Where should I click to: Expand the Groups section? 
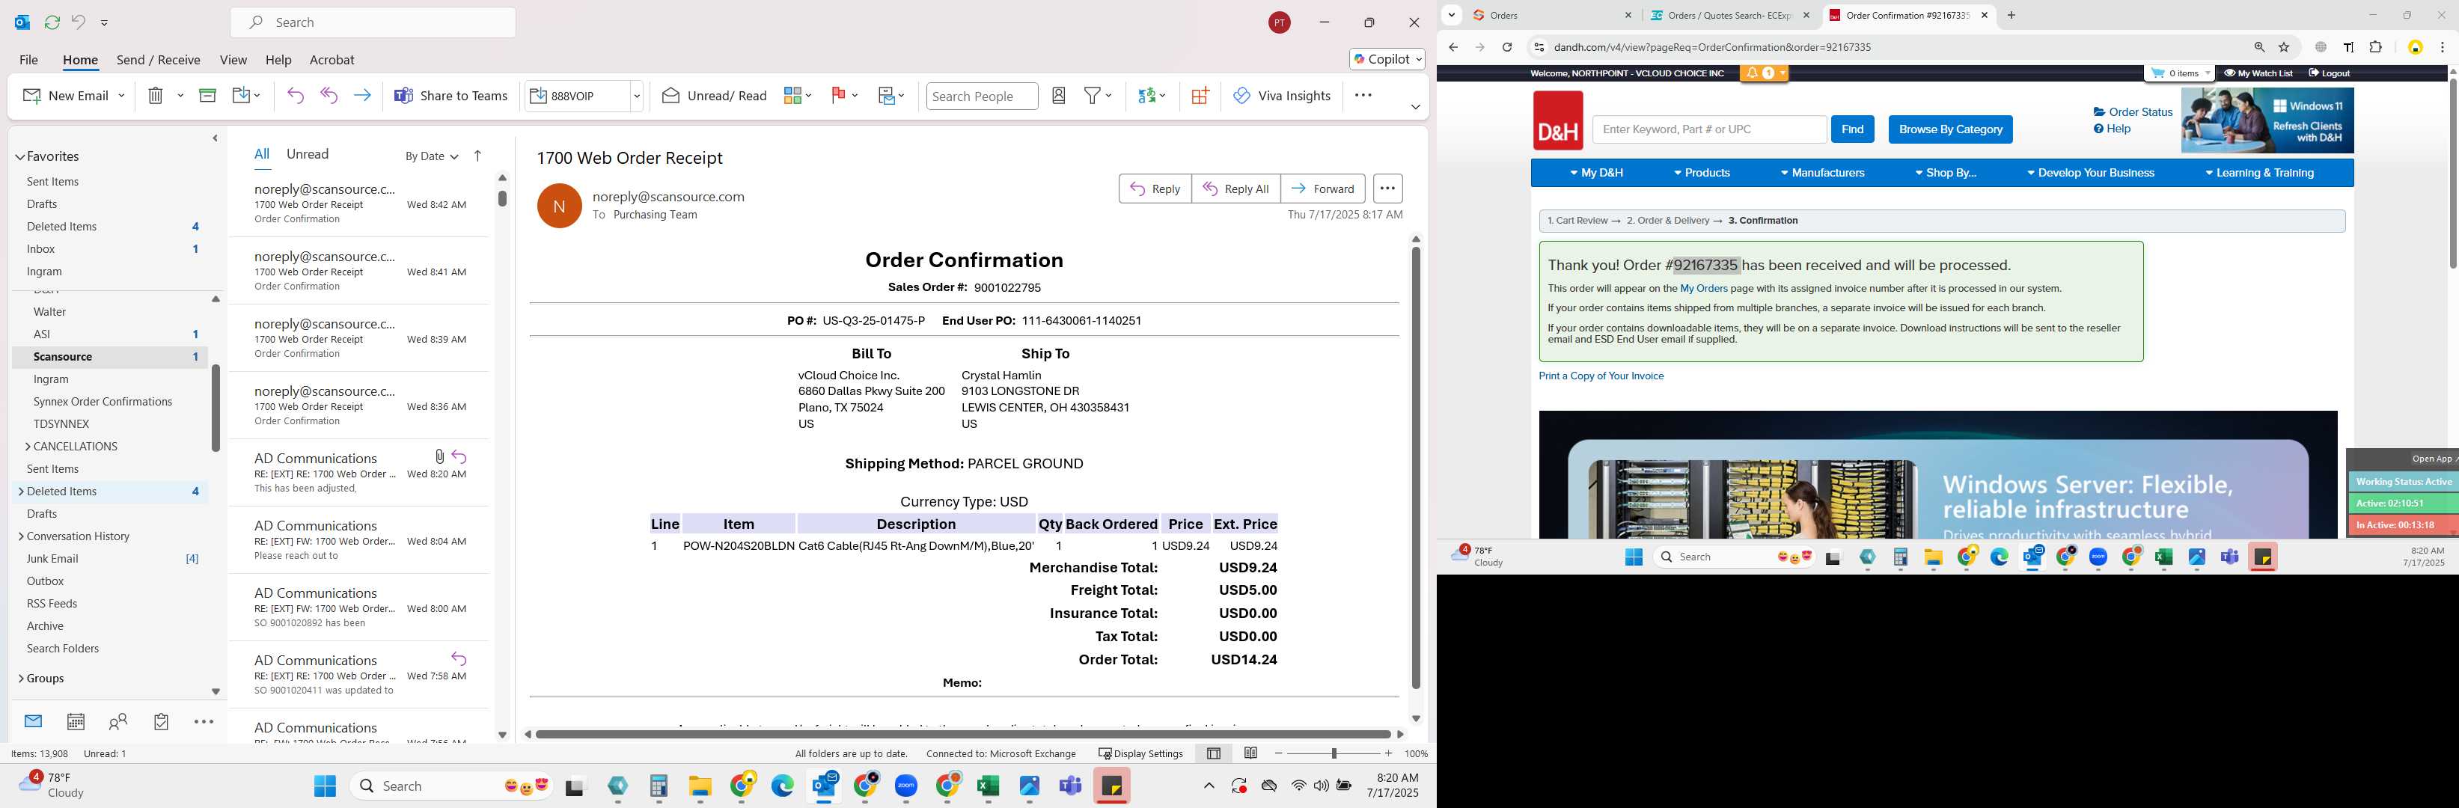[x=21, y=679]
